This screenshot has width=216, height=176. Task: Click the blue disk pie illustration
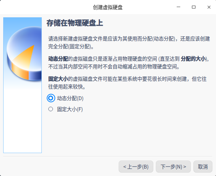click(24, 54)
